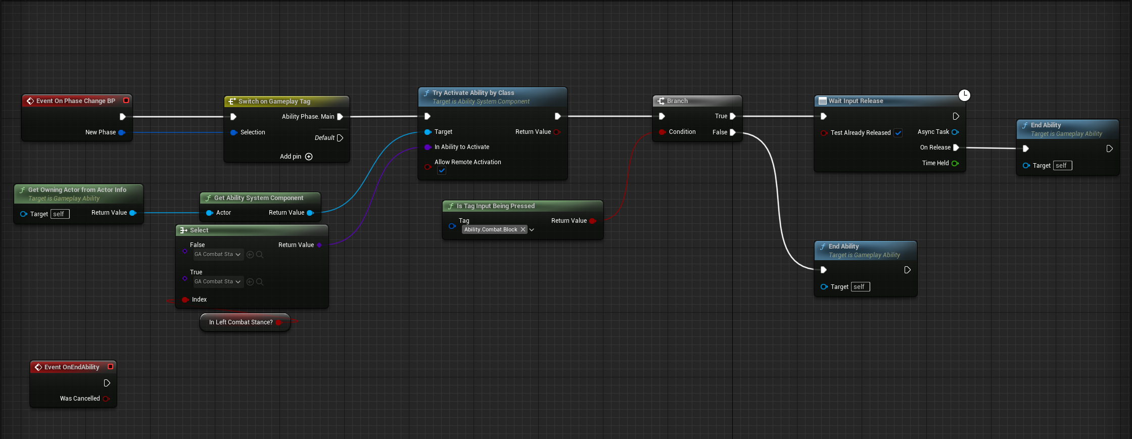Select the Switch on Gameplay Tag node title
The image size is (1132, 439).
274,102
